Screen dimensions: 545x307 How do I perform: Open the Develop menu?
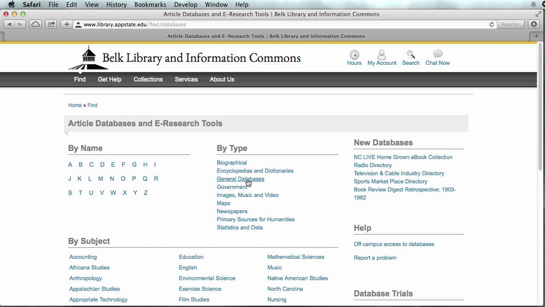coord(186,5)
